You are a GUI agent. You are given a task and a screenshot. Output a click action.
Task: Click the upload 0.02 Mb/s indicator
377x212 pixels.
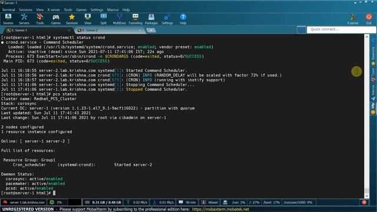[x=137, y=203]
